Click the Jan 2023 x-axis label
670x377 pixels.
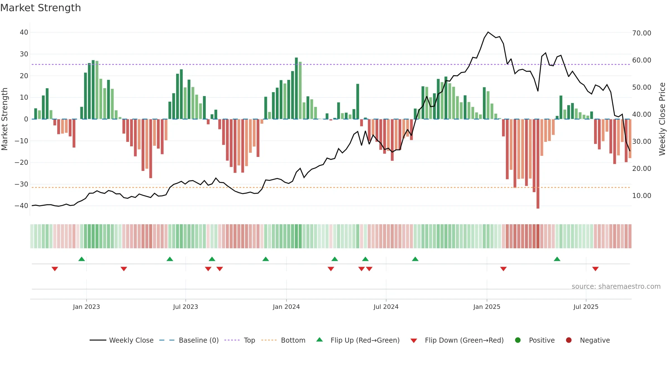87,307
